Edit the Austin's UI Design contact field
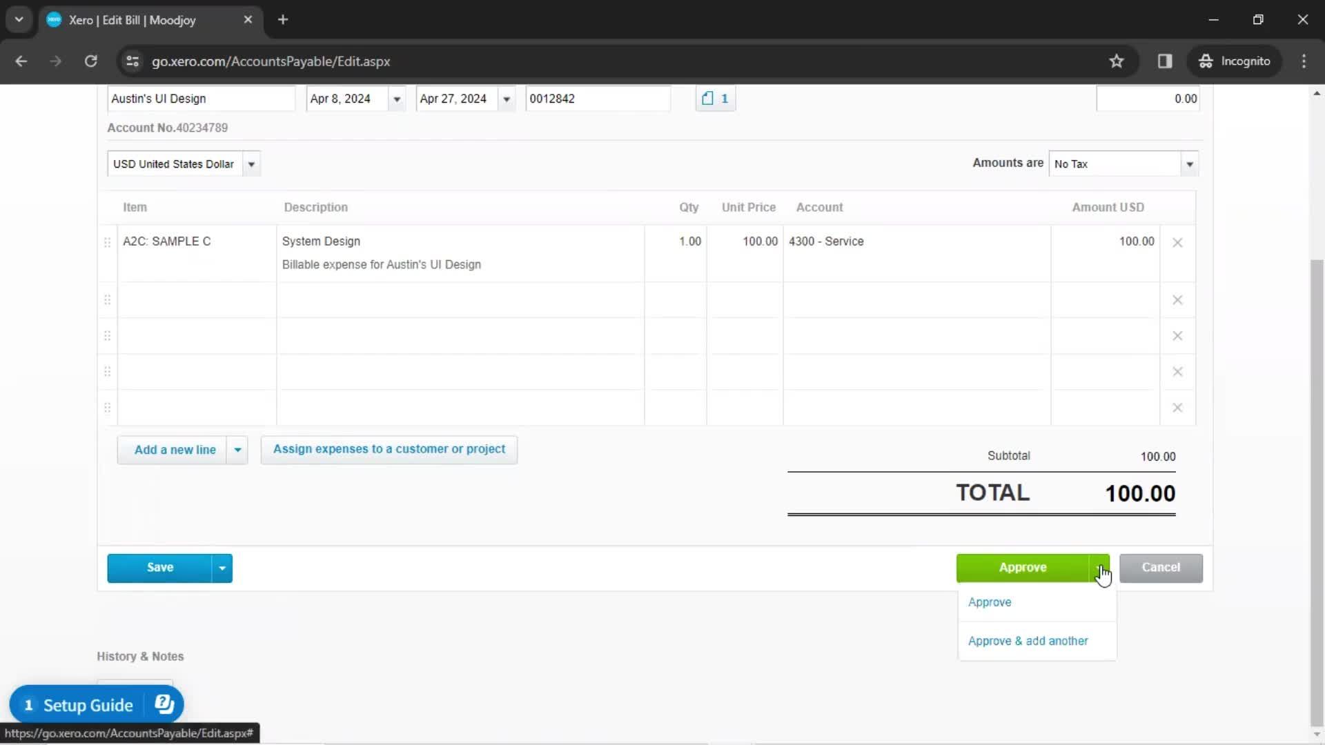The width and height of the screenshot is (1325, 745). (x=201, y=99)
